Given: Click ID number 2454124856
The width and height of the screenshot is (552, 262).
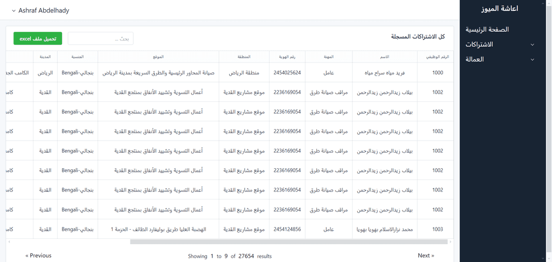Looking at the screenshot, I should [x=287, y=229].
